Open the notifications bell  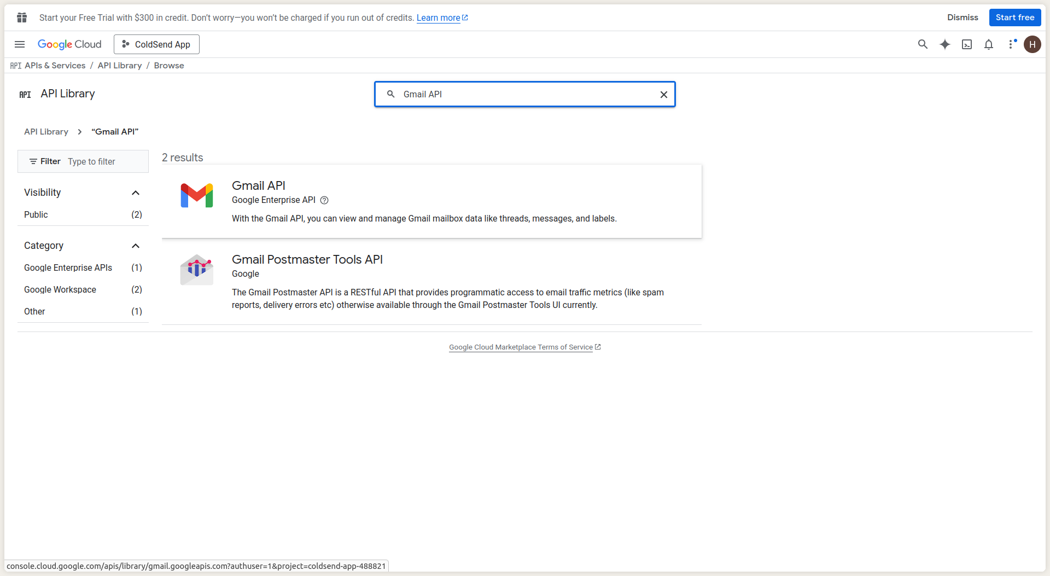pos(988,44)
